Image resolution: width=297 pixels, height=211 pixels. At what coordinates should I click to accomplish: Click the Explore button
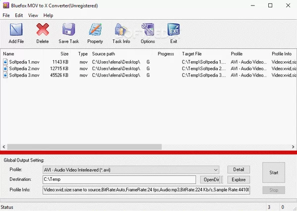click(x=239, y=179)
